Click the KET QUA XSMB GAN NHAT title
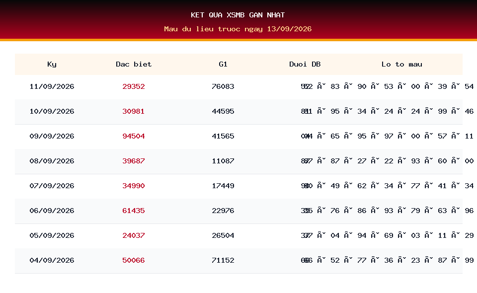477x293 pixels. 238,15
